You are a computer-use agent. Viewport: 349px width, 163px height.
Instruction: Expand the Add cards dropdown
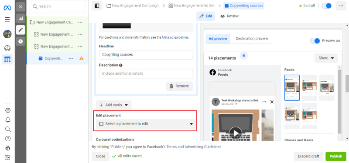pyautogui.click(x=114, y=105)
